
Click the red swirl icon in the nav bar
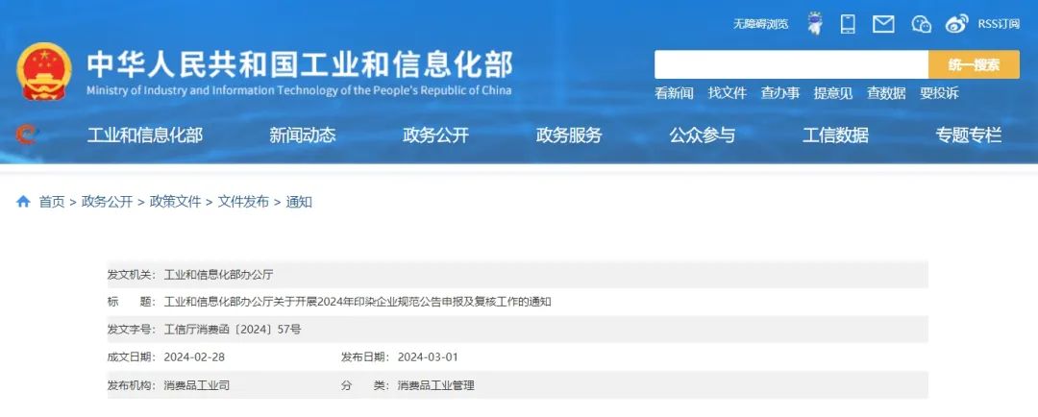click(26, 135)
